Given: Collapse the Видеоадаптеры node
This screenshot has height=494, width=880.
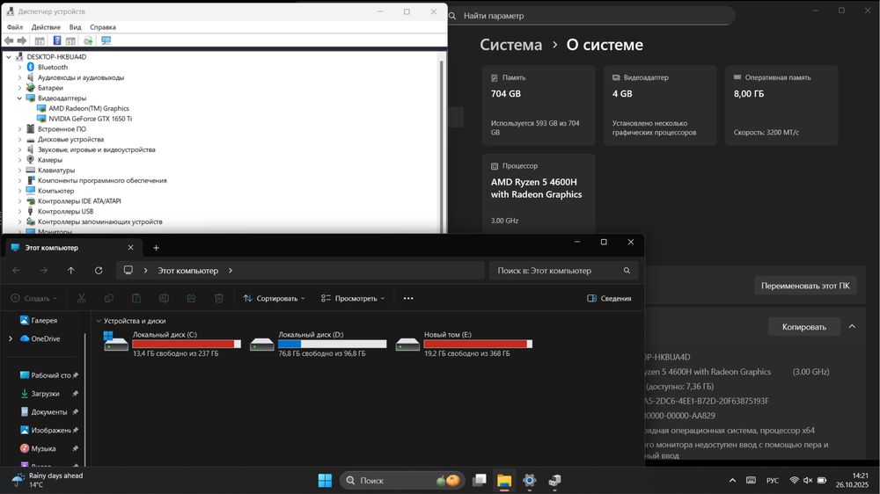Looking at the screenshot, I should (x=19, y=98).
